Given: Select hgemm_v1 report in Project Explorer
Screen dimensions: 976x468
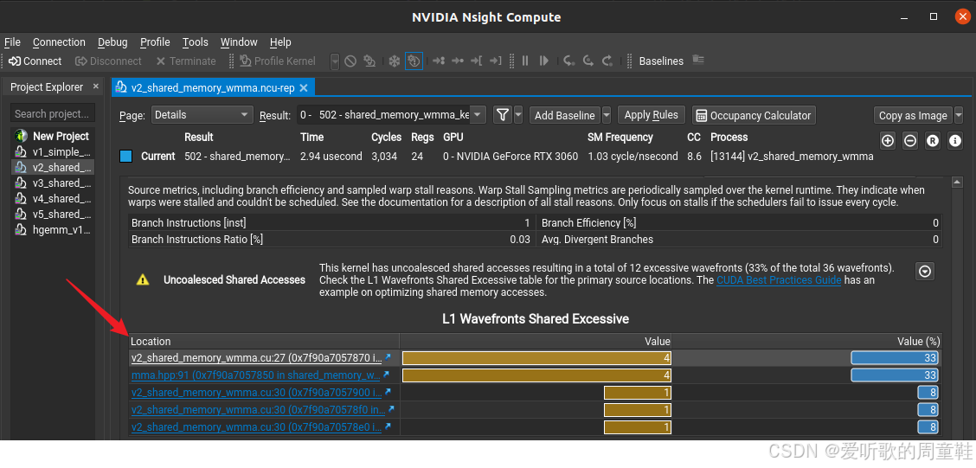Looking at the screenshot, I should coord(54,229).
